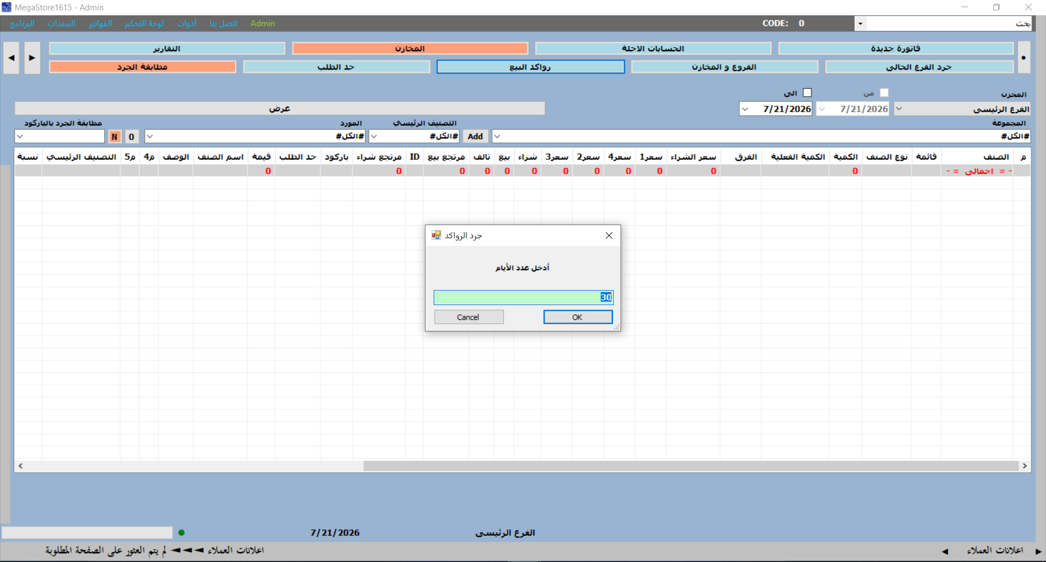
Task: Click the horizontal scrollbar right arrow
Action: 1025,466
